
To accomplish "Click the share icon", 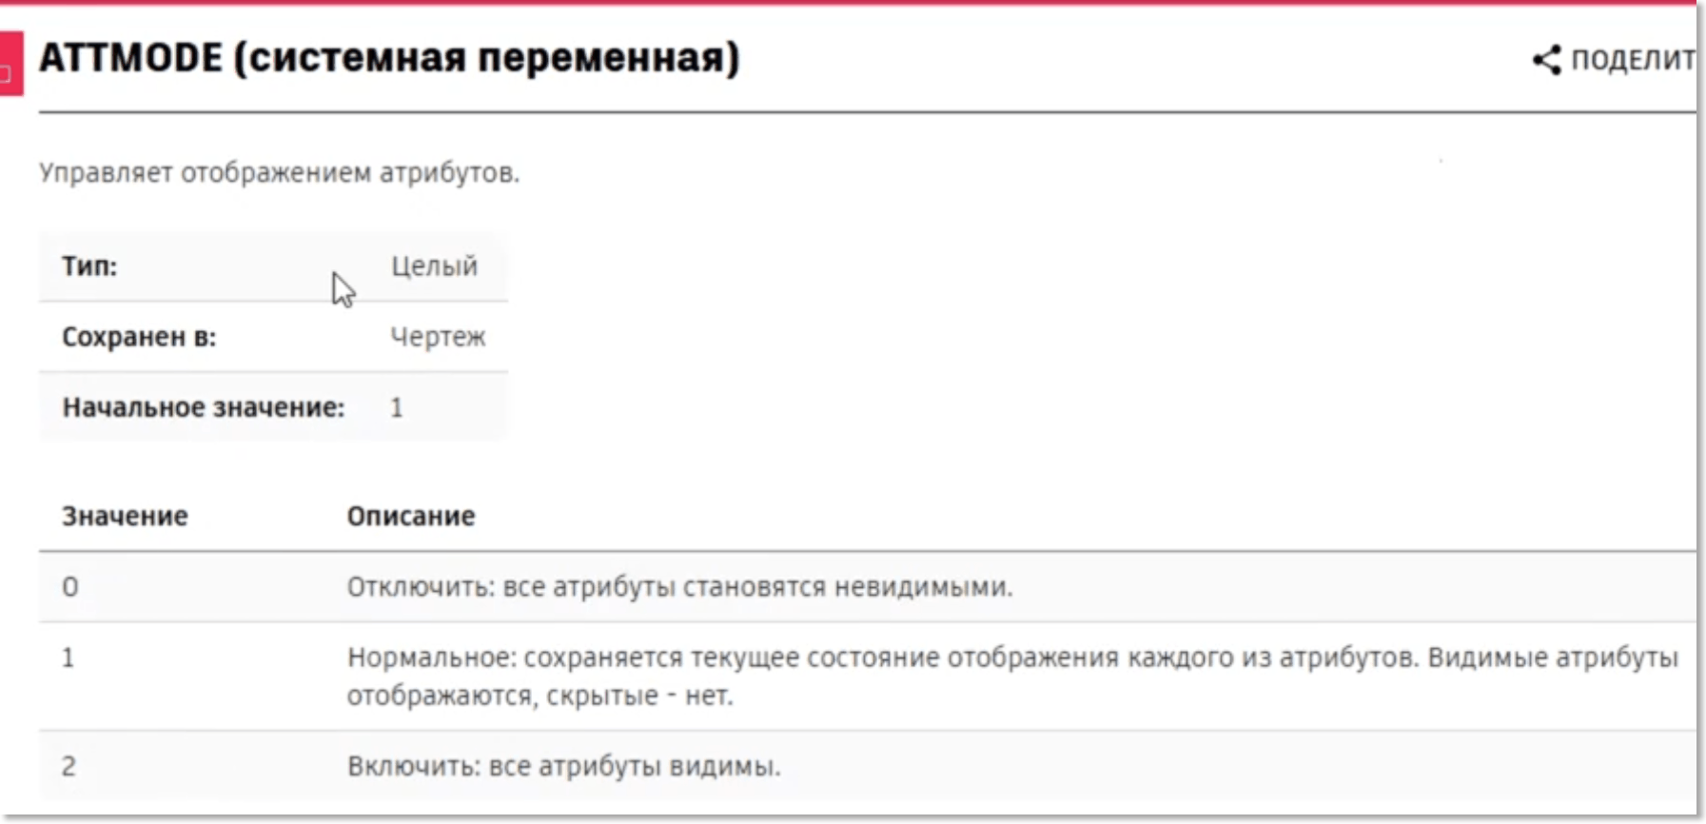I will (1546, 60).
